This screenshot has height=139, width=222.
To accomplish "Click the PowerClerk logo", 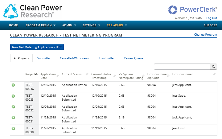I will tap(192, 9).
